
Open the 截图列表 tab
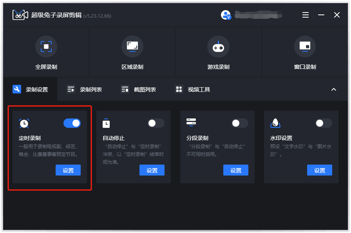139,90
